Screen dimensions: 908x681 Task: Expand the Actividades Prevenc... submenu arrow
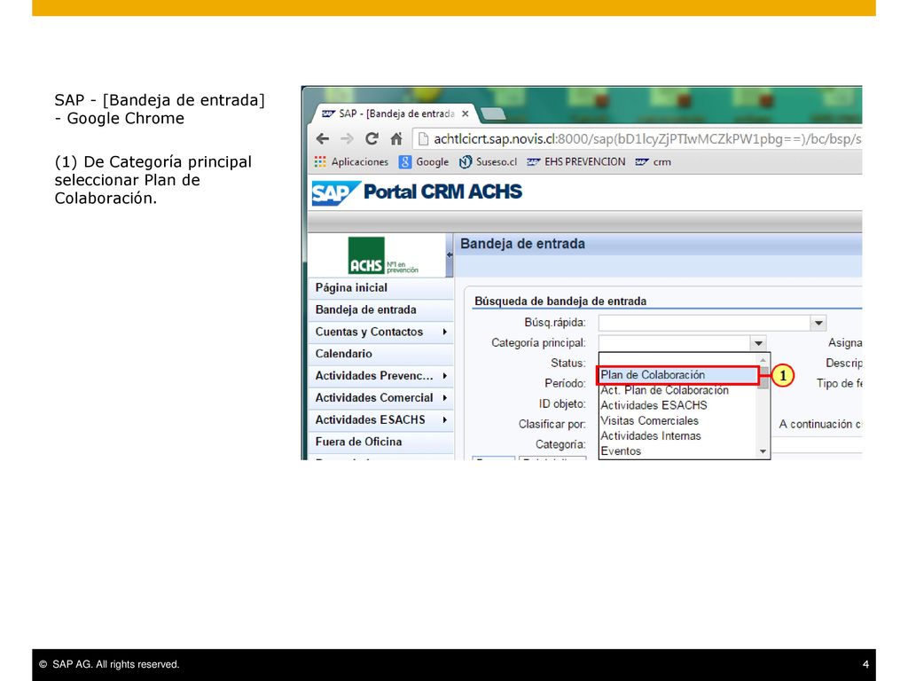point(445,376)
